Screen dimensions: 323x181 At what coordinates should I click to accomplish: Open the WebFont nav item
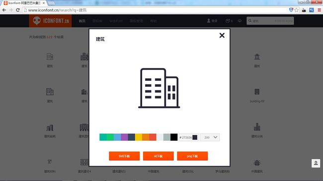click(116, 21)
